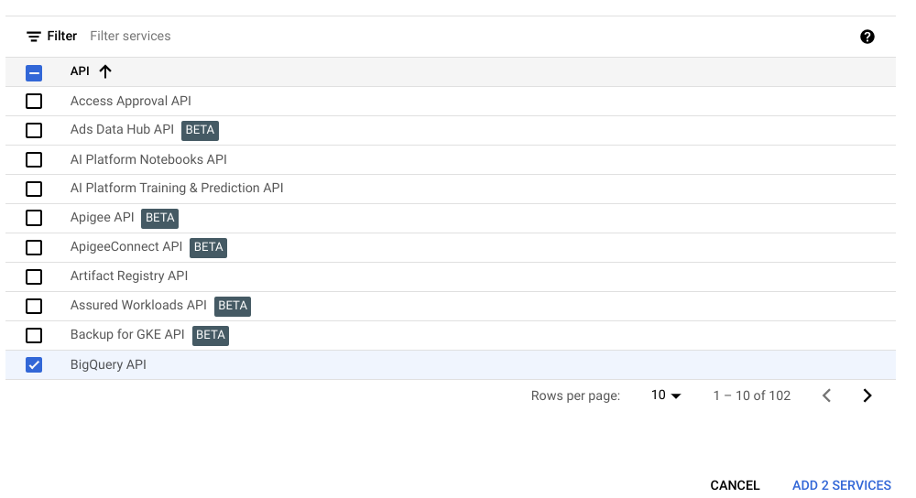Select the Apigee API checkbox
This screenshot has width=916, height=498.
[34, 218]
